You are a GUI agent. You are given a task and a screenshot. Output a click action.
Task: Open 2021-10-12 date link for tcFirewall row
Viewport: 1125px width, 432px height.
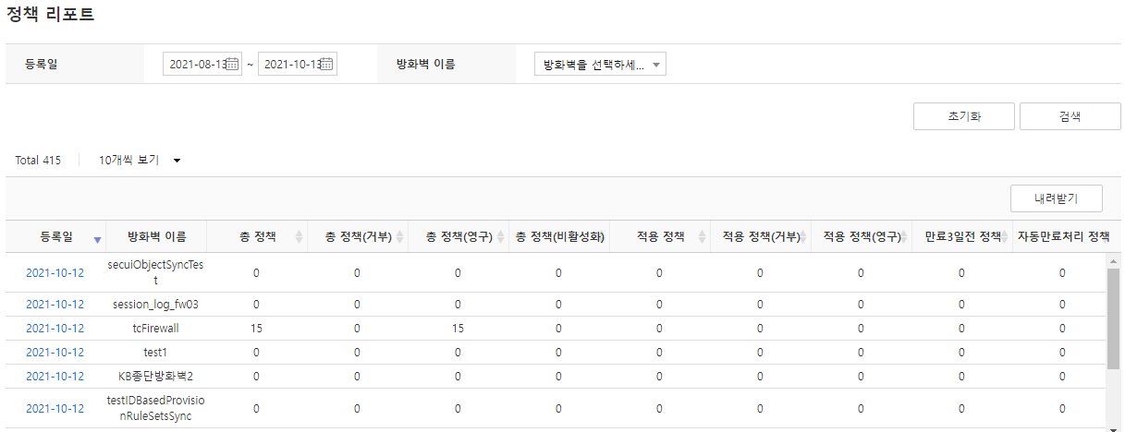tap(55, 329)
